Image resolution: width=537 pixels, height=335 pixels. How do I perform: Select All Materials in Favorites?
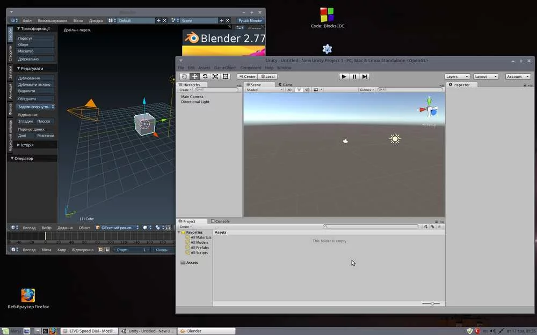(x=201, y=237)
